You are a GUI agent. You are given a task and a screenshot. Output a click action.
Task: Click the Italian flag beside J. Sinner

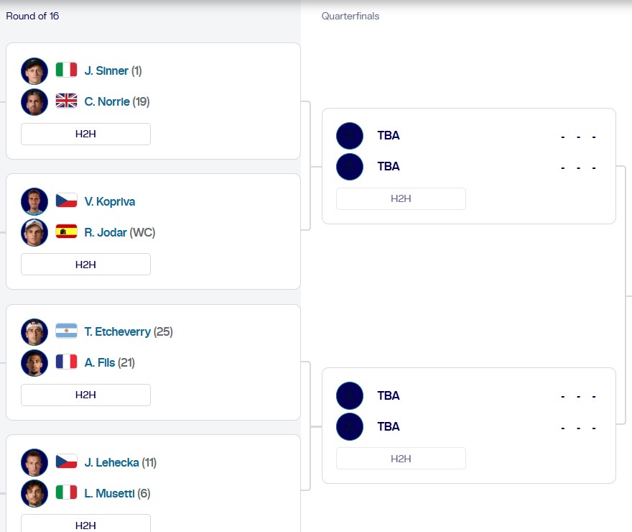coord(66,70)
